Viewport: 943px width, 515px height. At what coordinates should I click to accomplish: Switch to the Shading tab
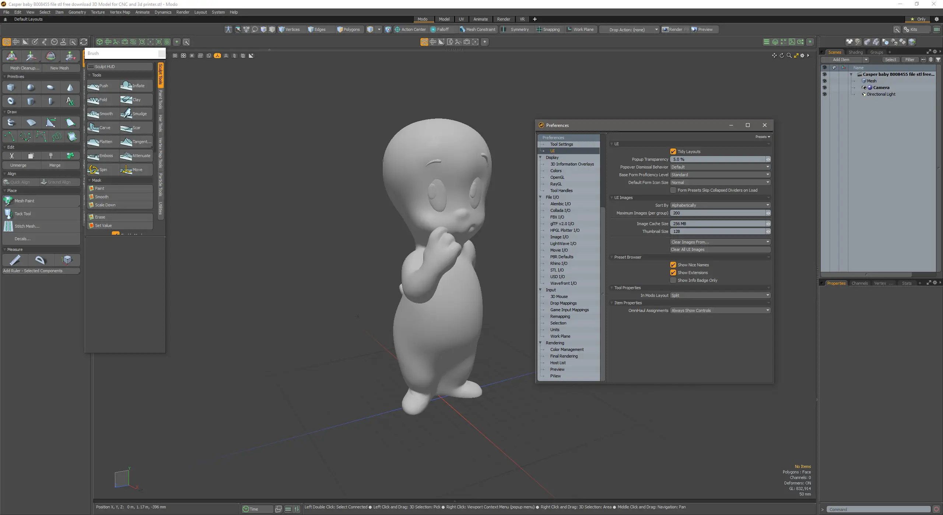click(855, 52)
